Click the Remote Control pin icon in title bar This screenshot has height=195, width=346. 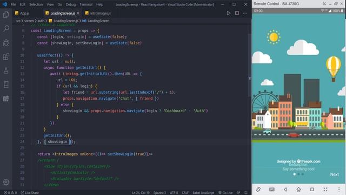(324, 4)
